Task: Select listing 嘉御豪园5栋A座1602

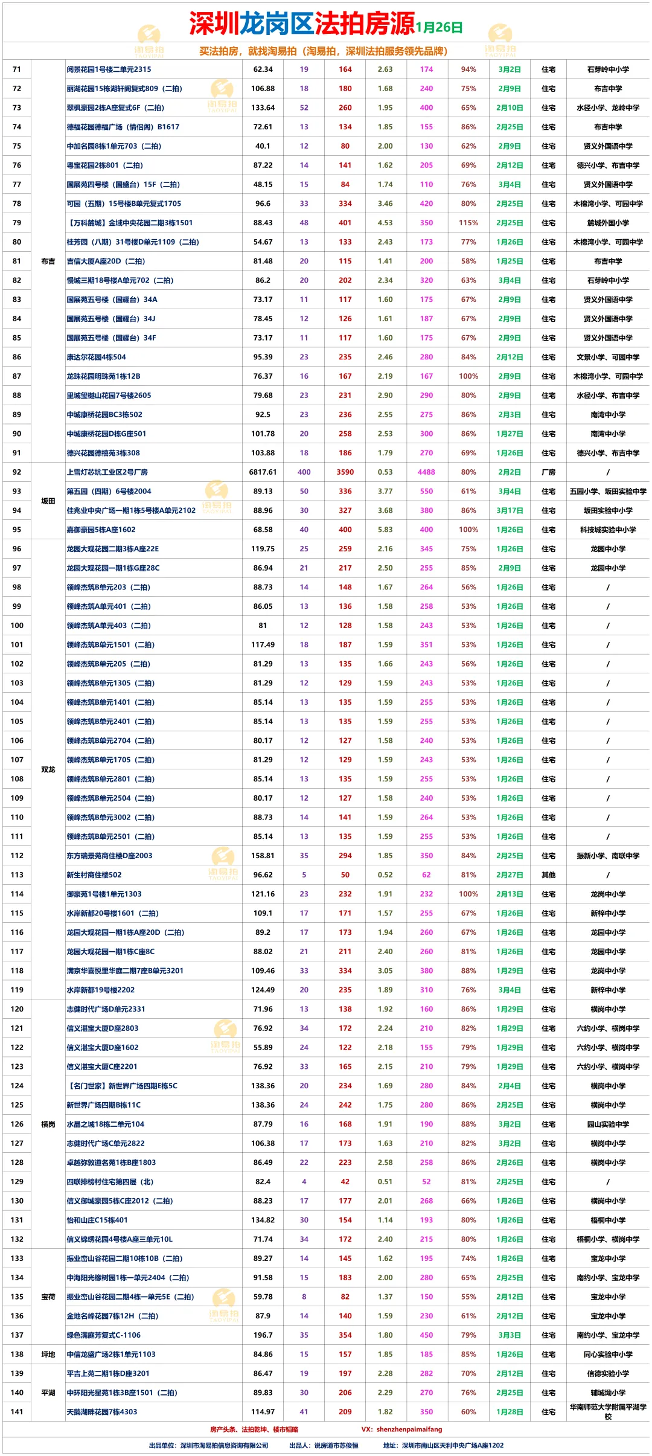Action: coord(101,530)
